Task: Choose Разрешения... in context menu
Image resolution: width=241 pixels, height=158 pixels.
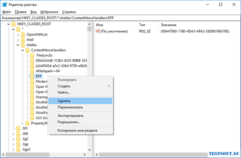Action: pyautogui.click(x=80, y=122)
